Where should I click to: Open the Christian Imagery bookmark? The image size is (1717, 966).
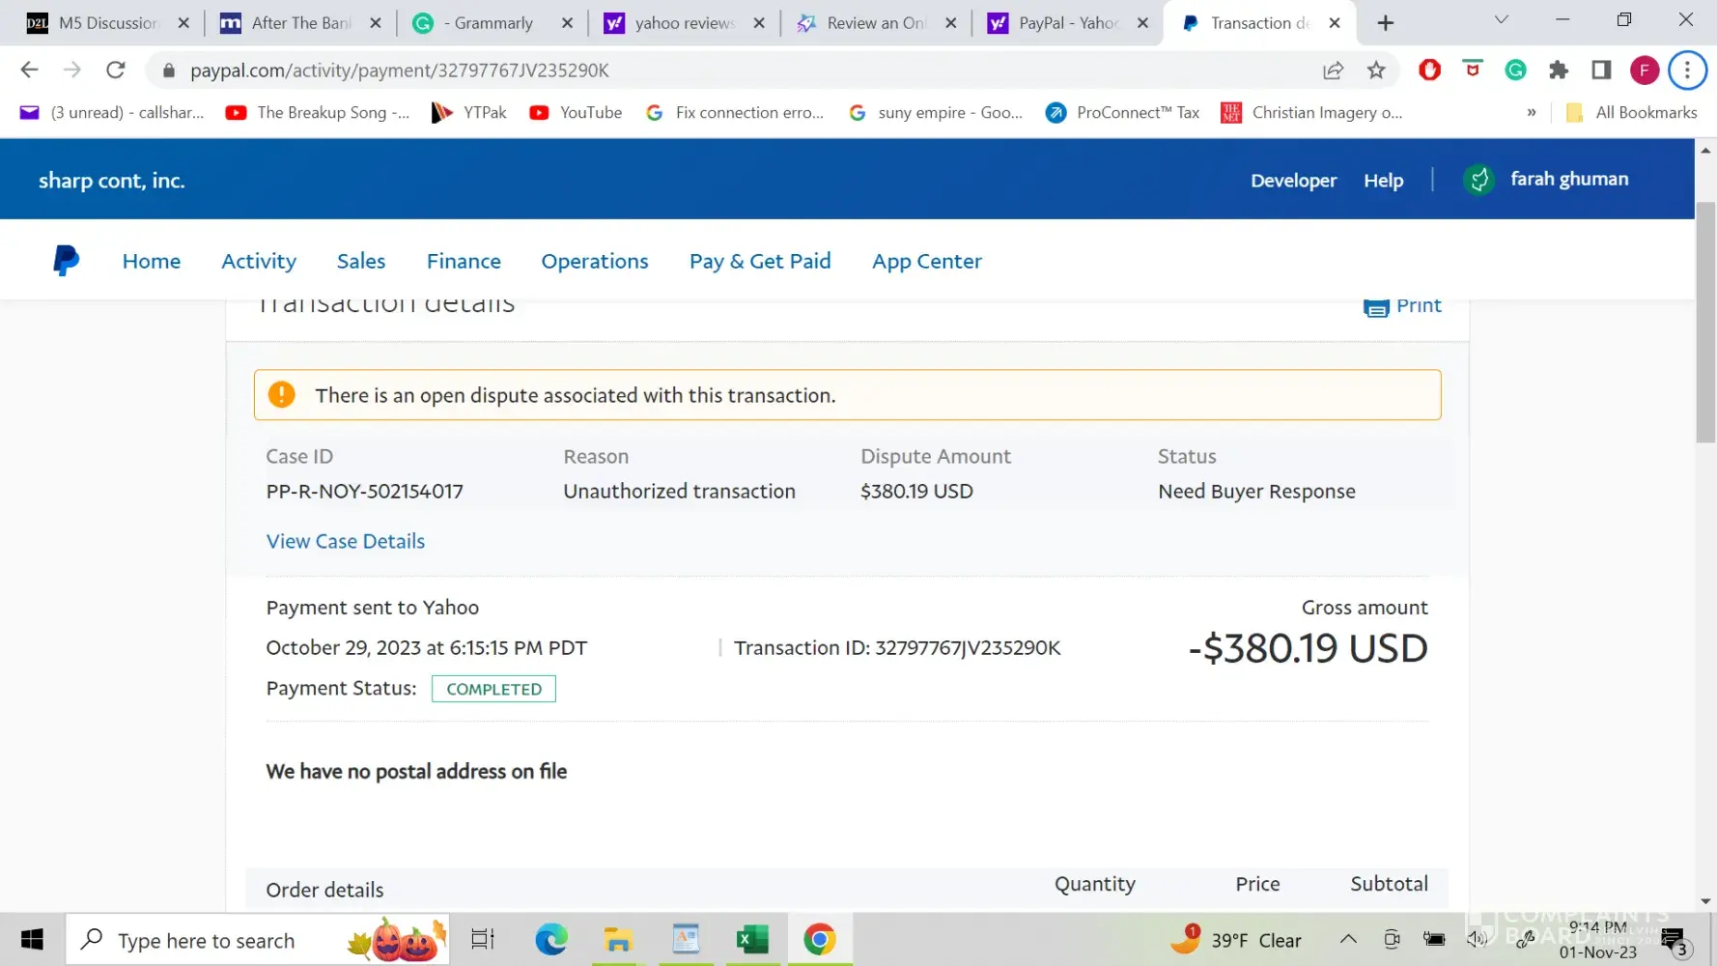tap(1311, 113)
